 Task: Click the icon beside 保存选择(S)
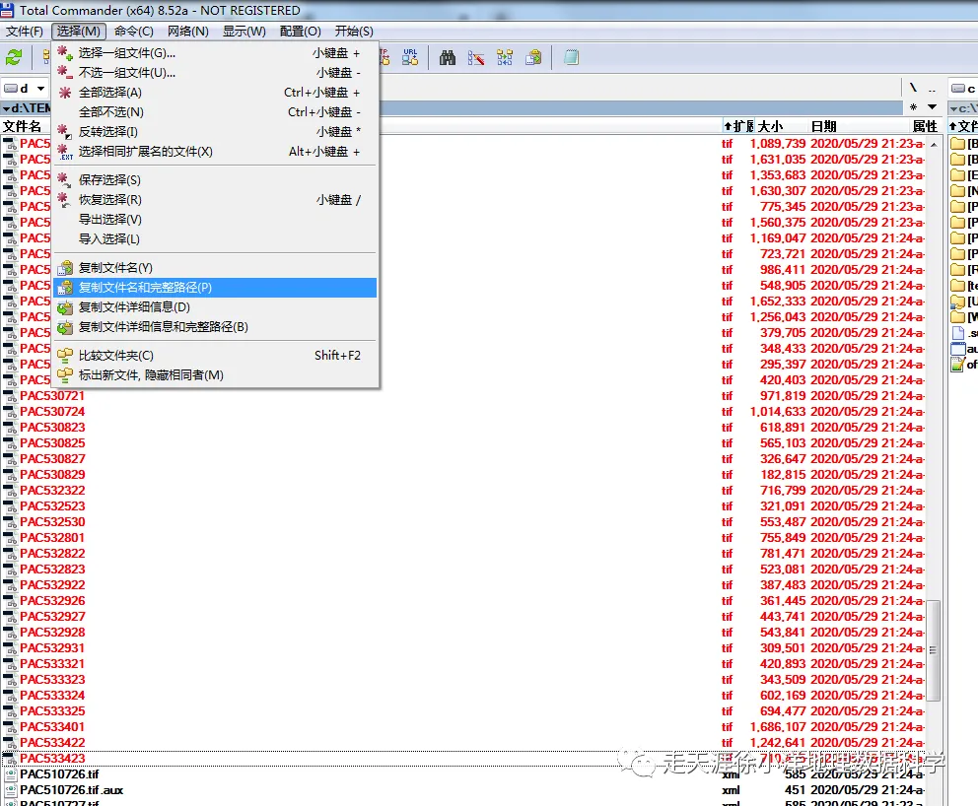pyautogui.click(x=65, y=180)
